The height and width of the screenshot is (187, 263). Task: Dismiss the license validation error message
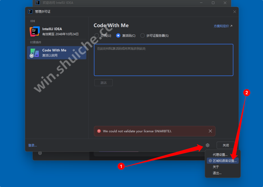coord(210,131)
